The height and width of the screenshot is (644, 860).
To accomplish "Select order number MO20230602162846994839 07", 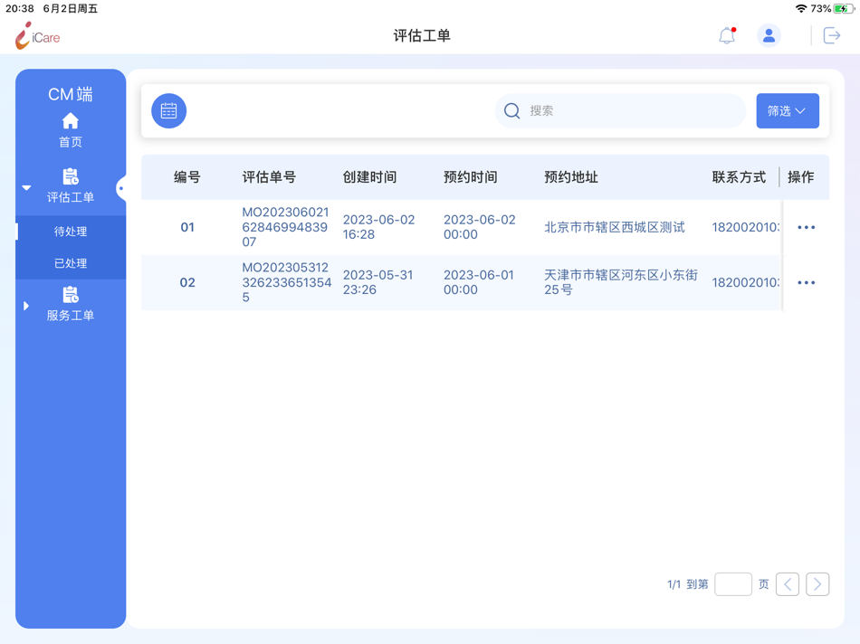I will click(x=285, y=227).
